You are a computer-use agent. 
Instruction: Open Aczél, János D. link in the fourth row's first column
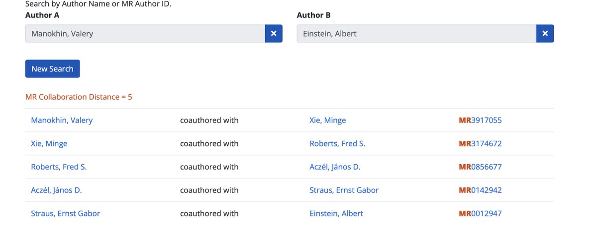(56, 190)
